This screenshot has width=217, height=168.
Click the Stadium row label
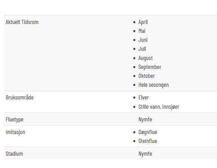(14, 154)
